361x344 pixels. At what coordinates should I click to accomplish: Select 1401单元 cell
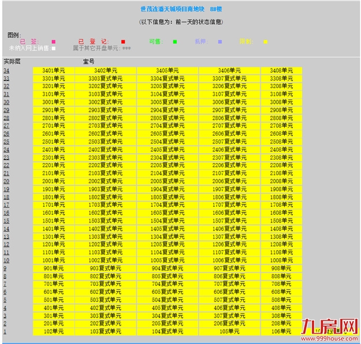coord(54,229)
